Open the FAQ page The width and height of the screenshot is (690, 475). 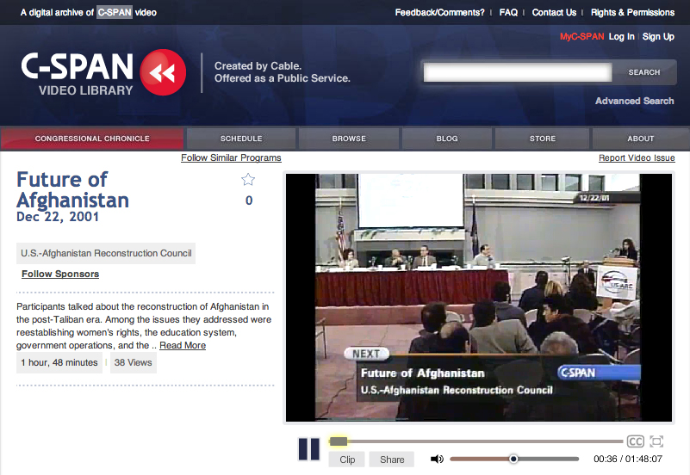coord(508,12)
